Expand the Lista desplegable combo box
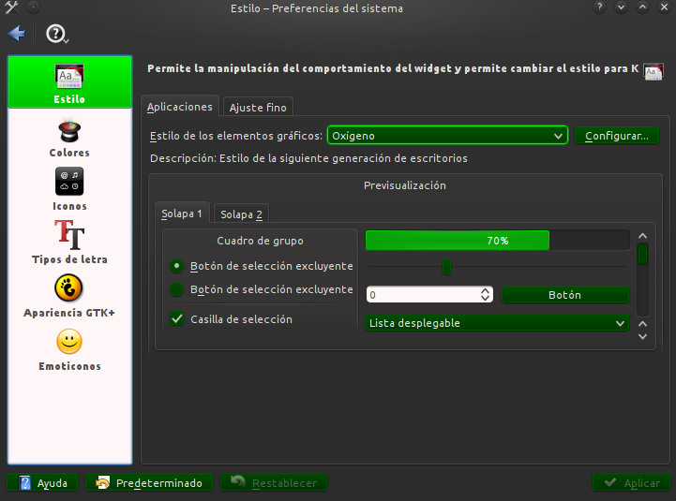This screenshot has width=676, height=501. click(x=497, y=323)
